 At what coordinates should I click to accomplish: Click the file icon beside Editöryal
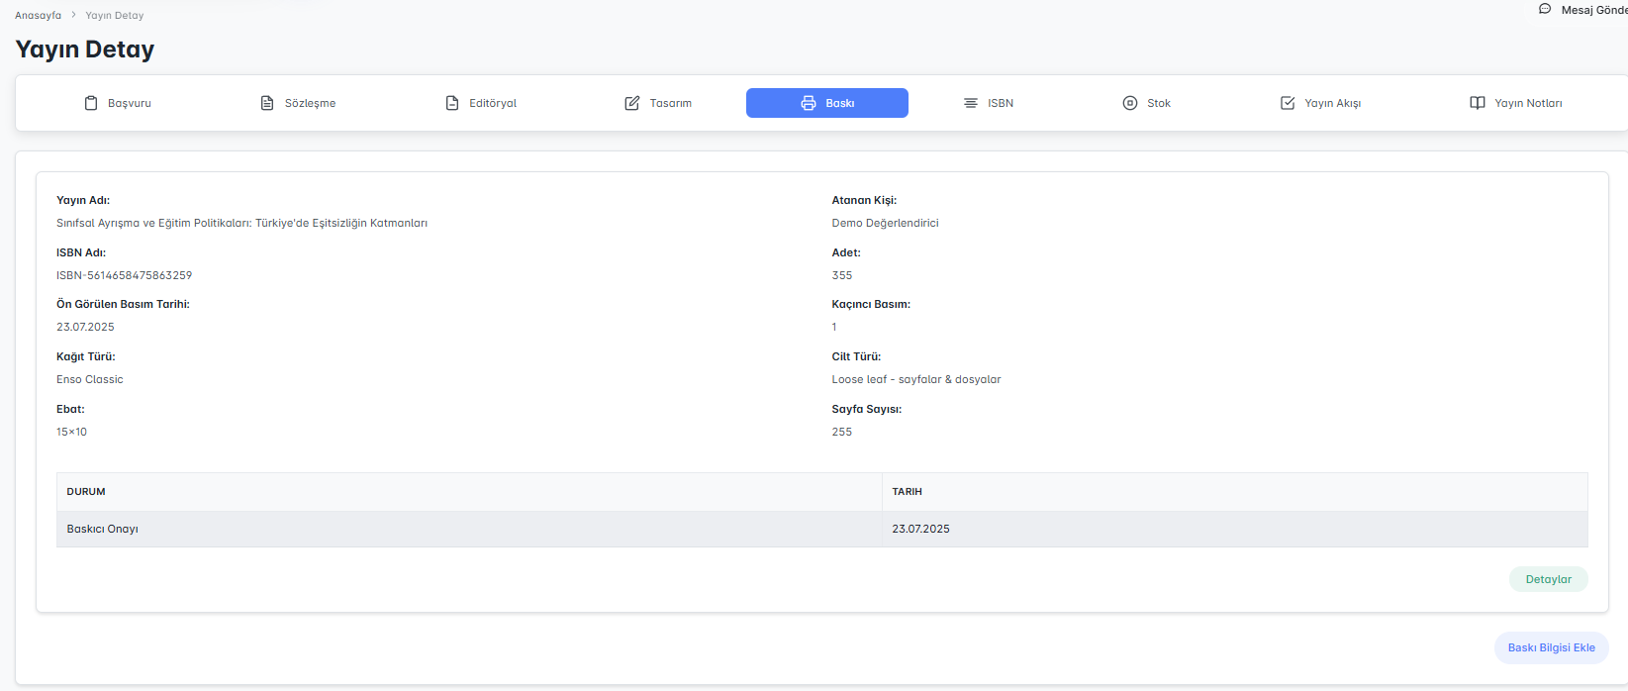point(452,103)
